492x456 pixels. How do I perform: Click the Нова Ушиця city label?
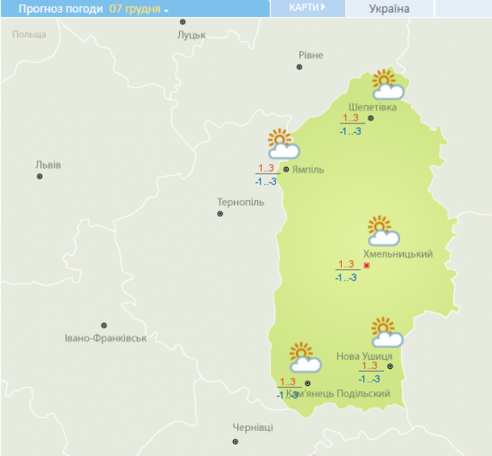[x=364, y=356]
